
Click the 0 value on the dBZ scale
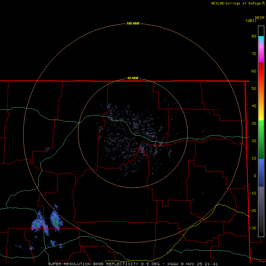[x=255, y=176]
